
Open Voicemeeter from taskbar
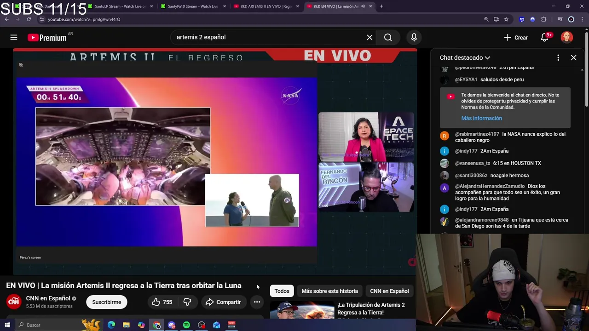tap(231, 325)
